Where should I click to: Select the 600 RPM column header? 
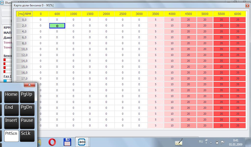pos(57,14)
